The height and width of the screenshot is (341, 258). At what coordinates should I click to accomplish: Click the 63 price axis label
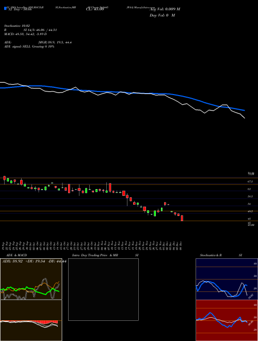(250, 189)
